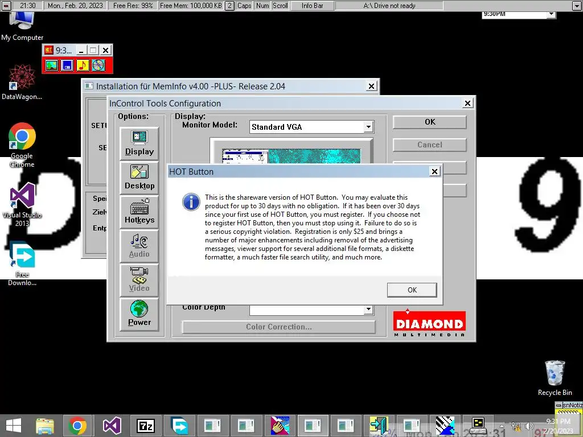Click the striped black-white app icon in taskbar
Image resolution: width=583 pixels, height=437 pixels.
click(445, 426)
